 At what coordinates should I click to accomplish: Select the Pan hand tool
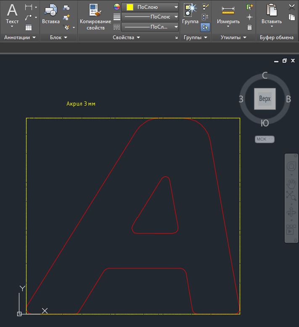coord(291,183)
